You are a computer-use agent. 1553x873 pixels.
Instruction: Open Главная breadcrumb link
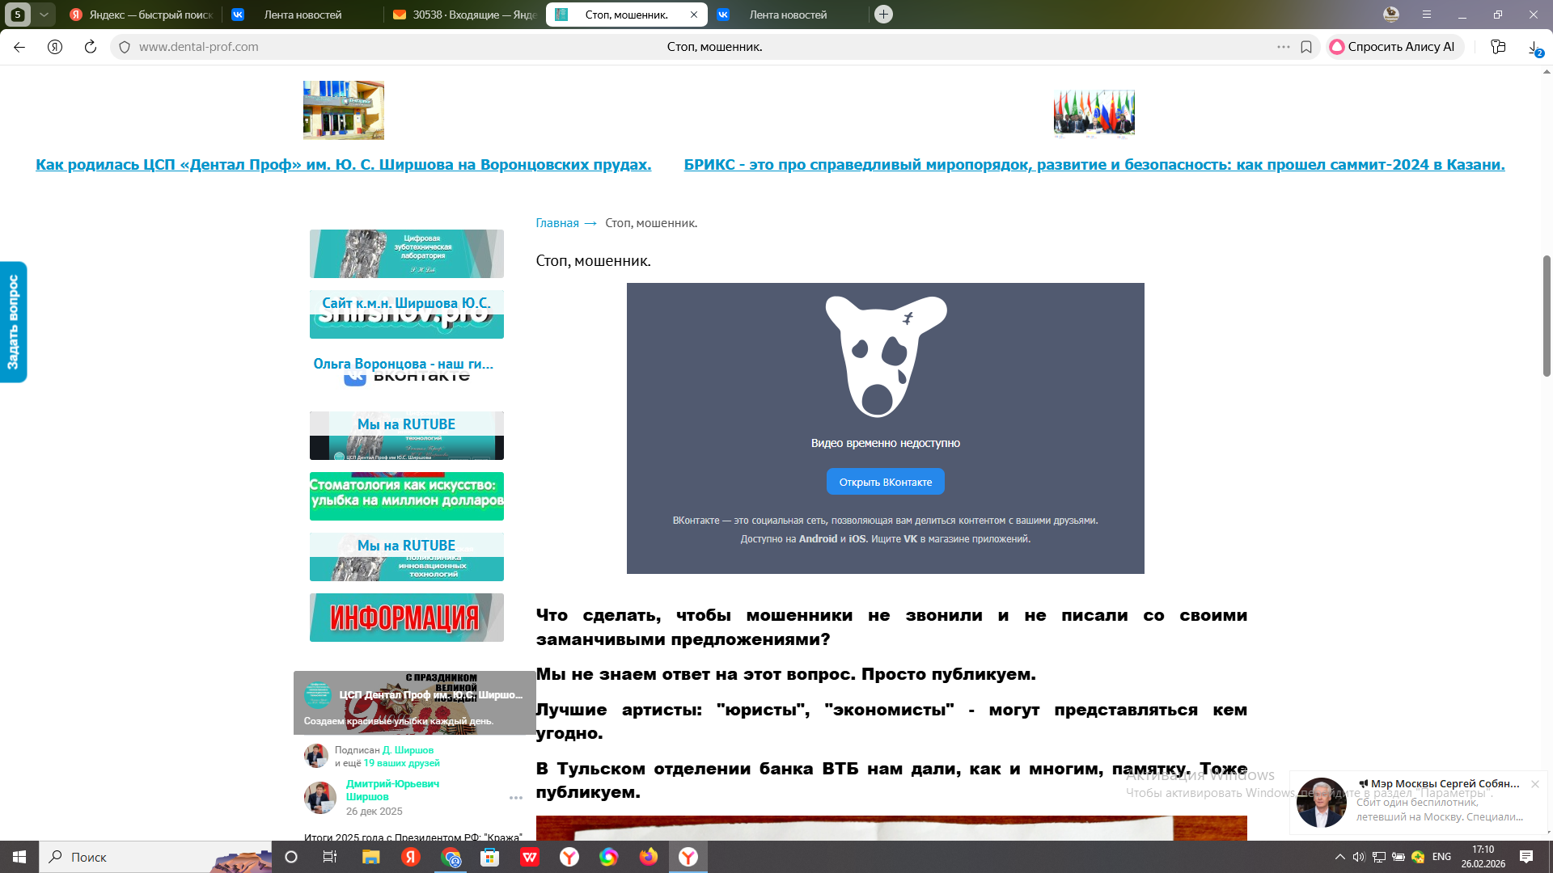[x=557, y=223]
